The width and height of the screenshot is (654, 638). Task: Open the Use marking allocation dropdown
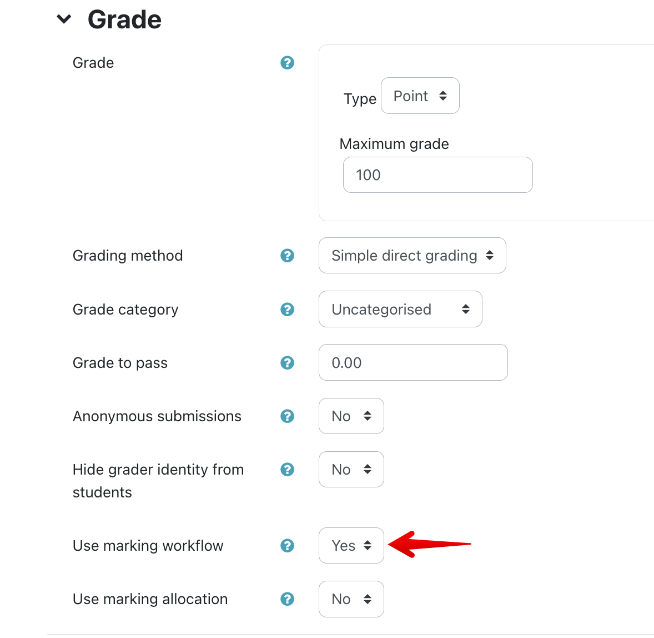click(x=351, y=599)
